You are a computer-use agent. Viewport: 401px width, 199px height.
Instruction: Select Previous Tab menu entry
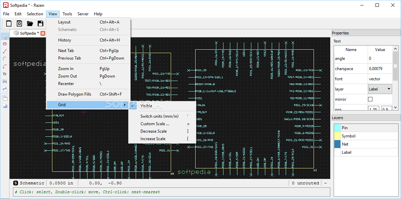point(88,58)
